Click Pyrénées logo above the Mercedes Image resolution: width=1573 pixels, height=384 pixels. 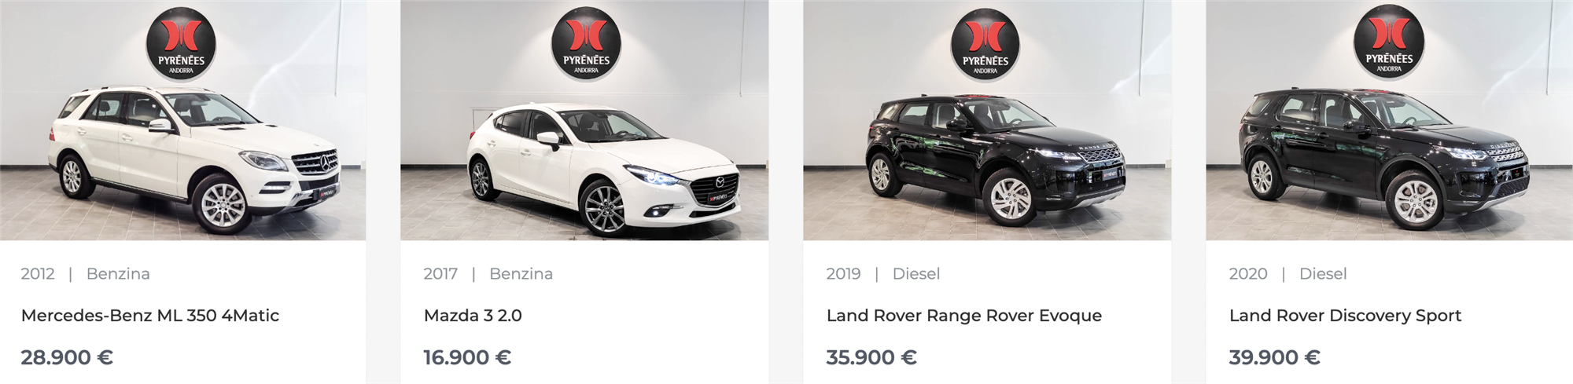click(x=181, y=42)
